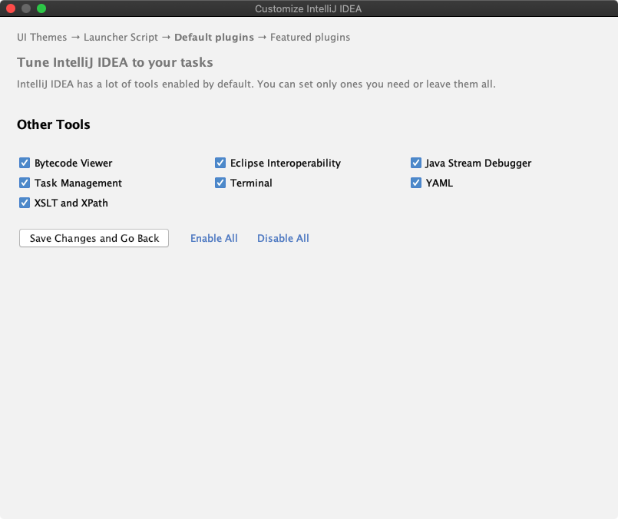Click the Task Management label text
Image resolution: width=618 pixels, height=519 pixels.
(x=78, y=183)
